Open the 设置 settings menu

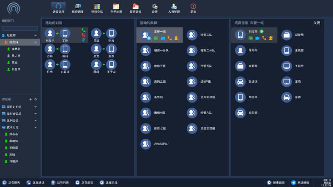point(155,7)
